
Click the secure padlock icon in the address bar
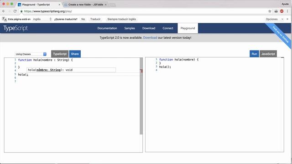pyautogui.click(x=21, y=11)
